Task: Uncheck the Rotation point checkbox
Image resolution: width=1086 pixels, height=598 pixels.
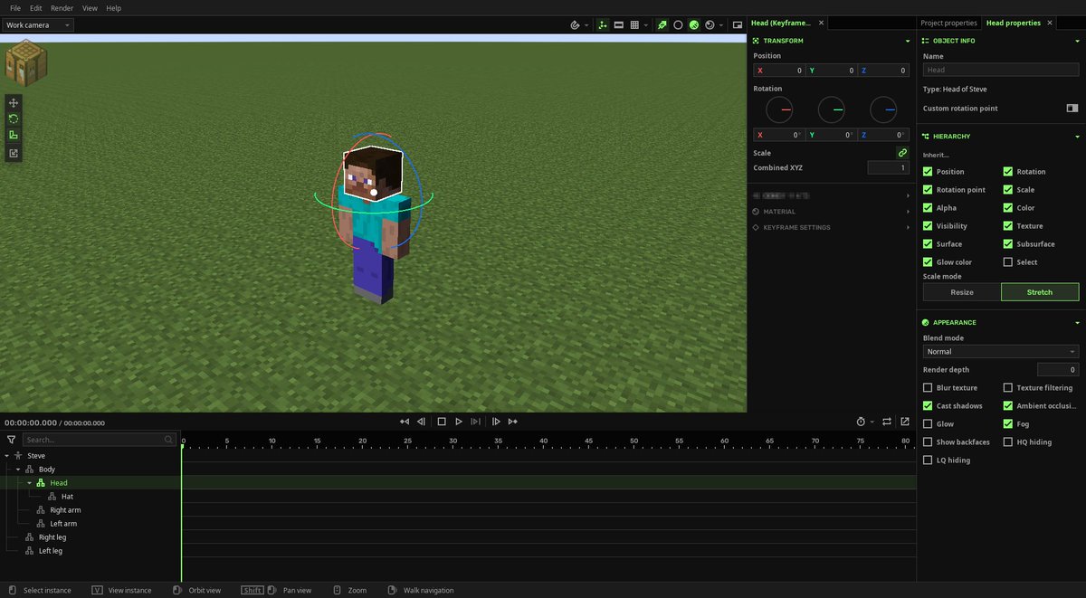Action: (928, 190)
